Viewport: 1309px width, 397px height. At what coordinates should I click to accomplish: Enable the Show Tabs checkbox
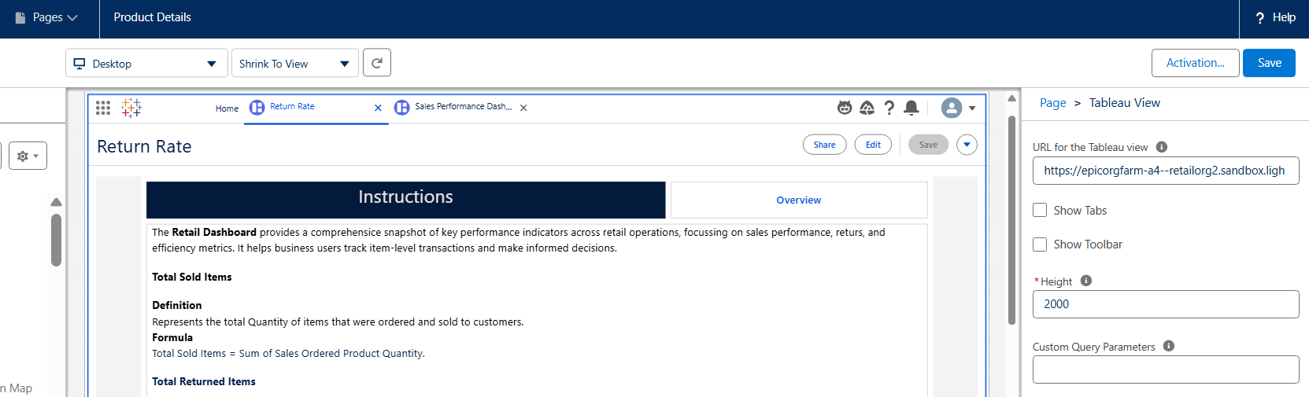1040,210
